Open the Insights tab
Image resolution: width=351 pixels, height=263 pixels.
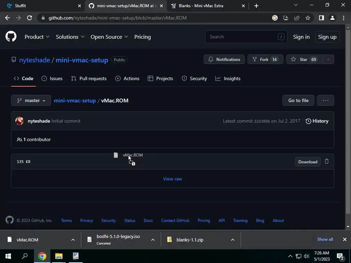[228, 78]
